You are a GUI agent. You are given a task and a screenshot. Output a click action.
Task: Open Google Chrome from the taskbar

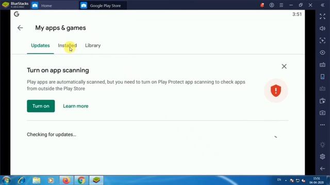(81, 180)
